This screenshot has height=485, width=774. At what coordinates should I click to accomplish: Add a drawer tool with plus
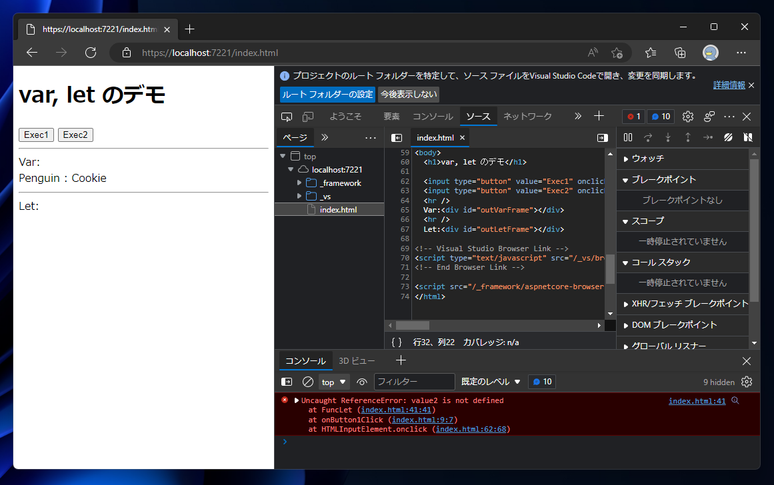tap(401, 360)
